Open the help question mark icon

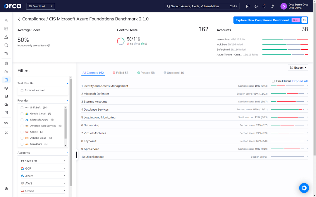[272, 6]
